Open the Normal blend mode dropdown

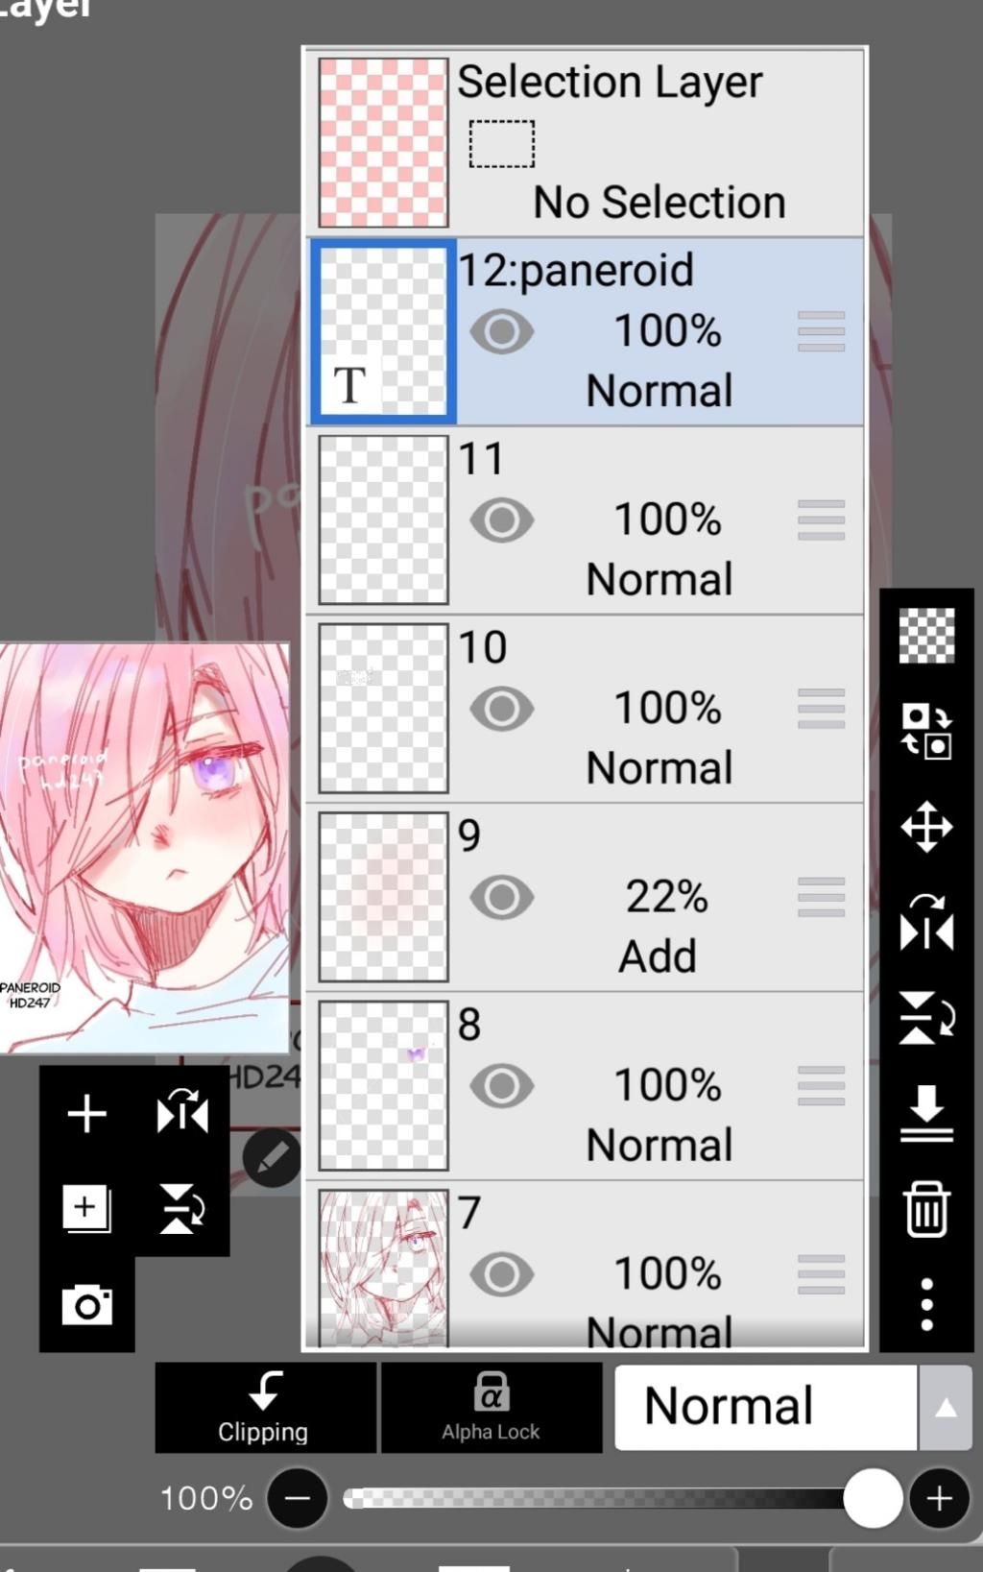[x=765, y=1407]
